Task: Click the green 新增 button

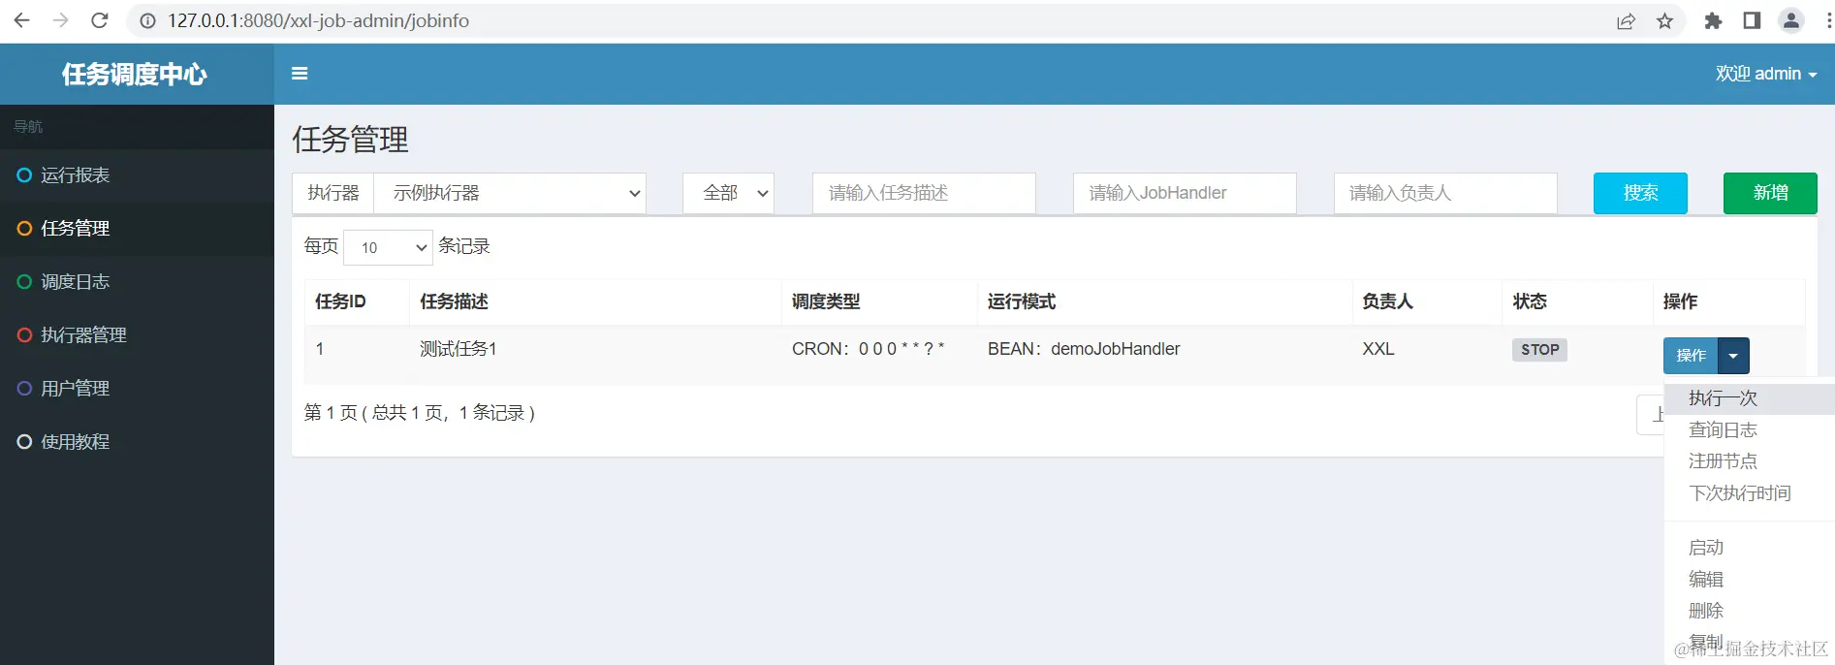Action: [1770, 193]
